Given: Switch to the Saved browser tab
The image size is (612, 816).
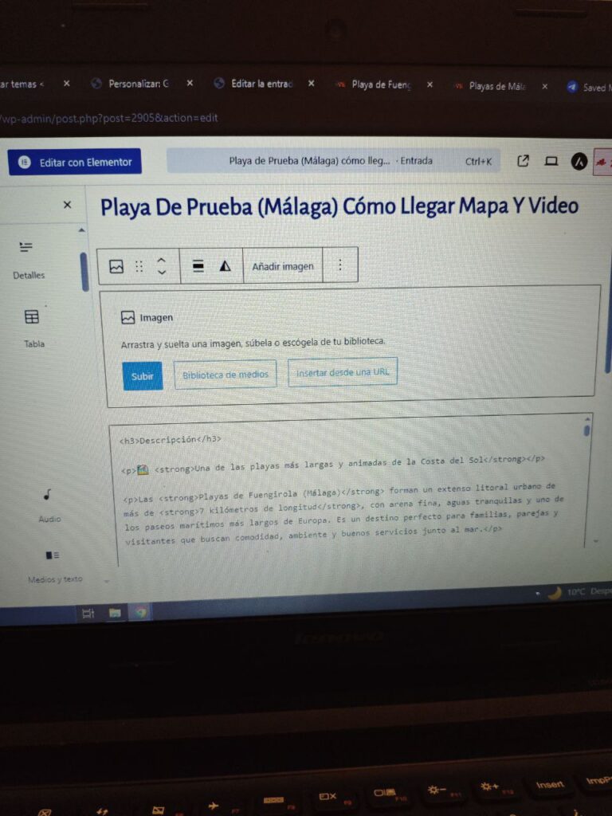Looking at the screenshot, I should coord(589,88).
